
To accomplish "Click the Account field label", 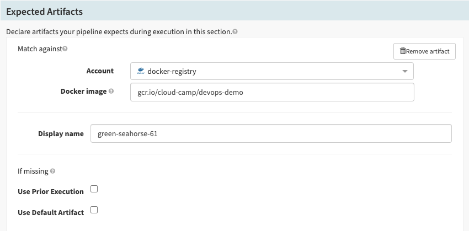I will tap(100, 71).
